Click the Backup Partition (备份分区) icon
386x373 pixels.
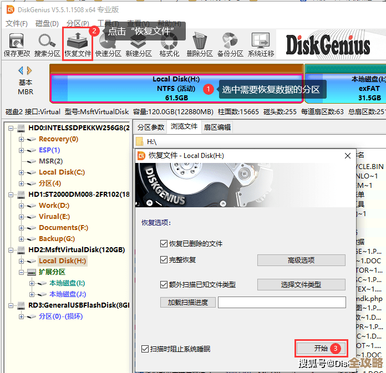coord(230,45)
